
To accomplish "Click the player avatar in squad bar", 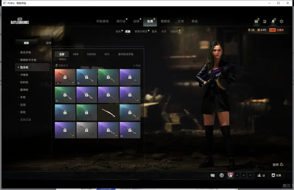I will click(x=231, y=175).
